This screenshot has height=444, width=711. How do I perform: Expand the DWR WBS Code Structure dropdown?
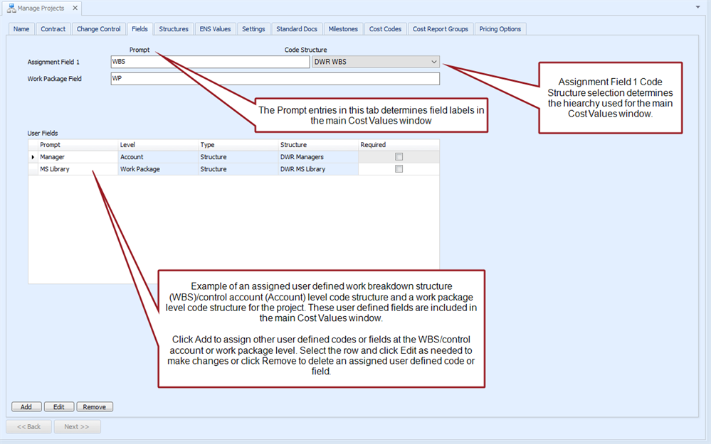point(433,62)
